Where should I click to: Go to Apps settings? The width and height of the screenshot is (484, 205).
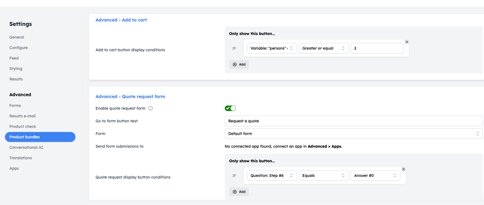tap(14, 168)
